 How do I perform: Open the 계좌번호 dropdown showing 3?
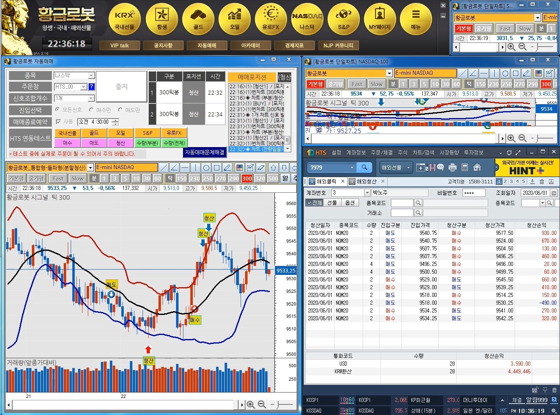click(367, 193)
